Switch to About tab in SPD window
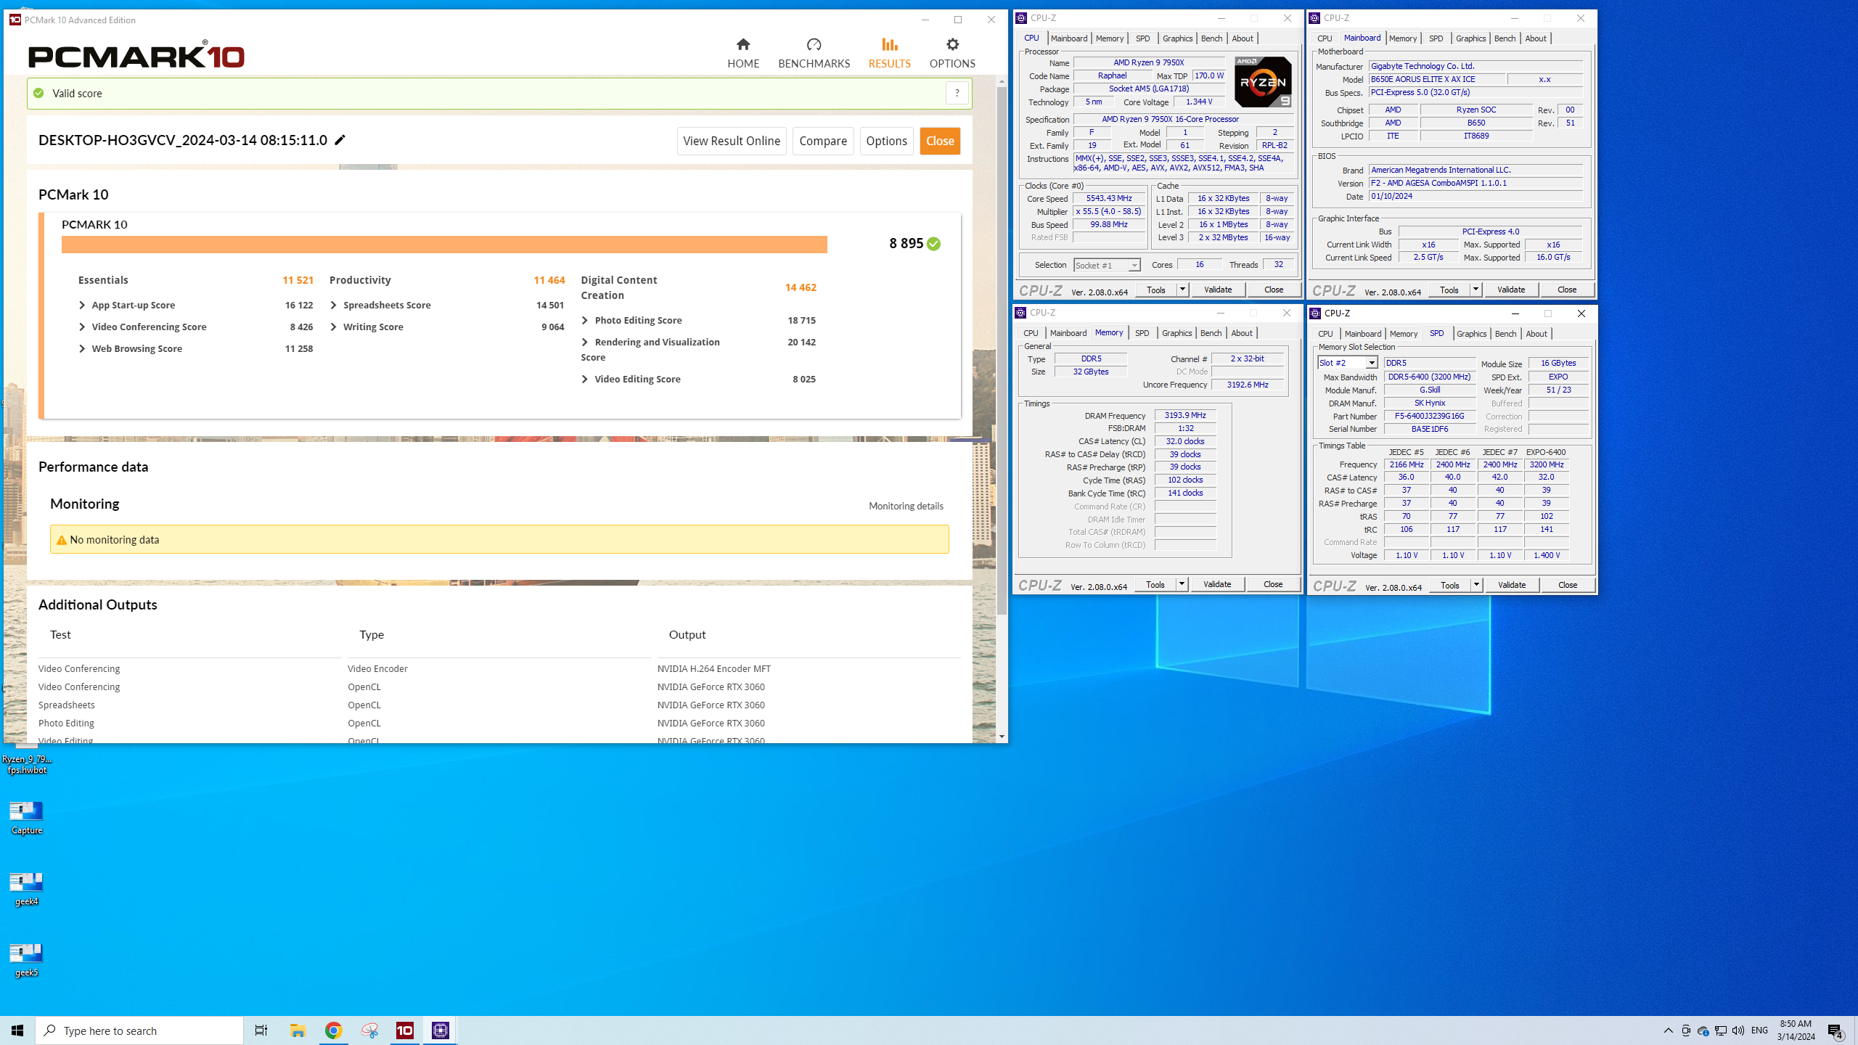 [1536, 334]
